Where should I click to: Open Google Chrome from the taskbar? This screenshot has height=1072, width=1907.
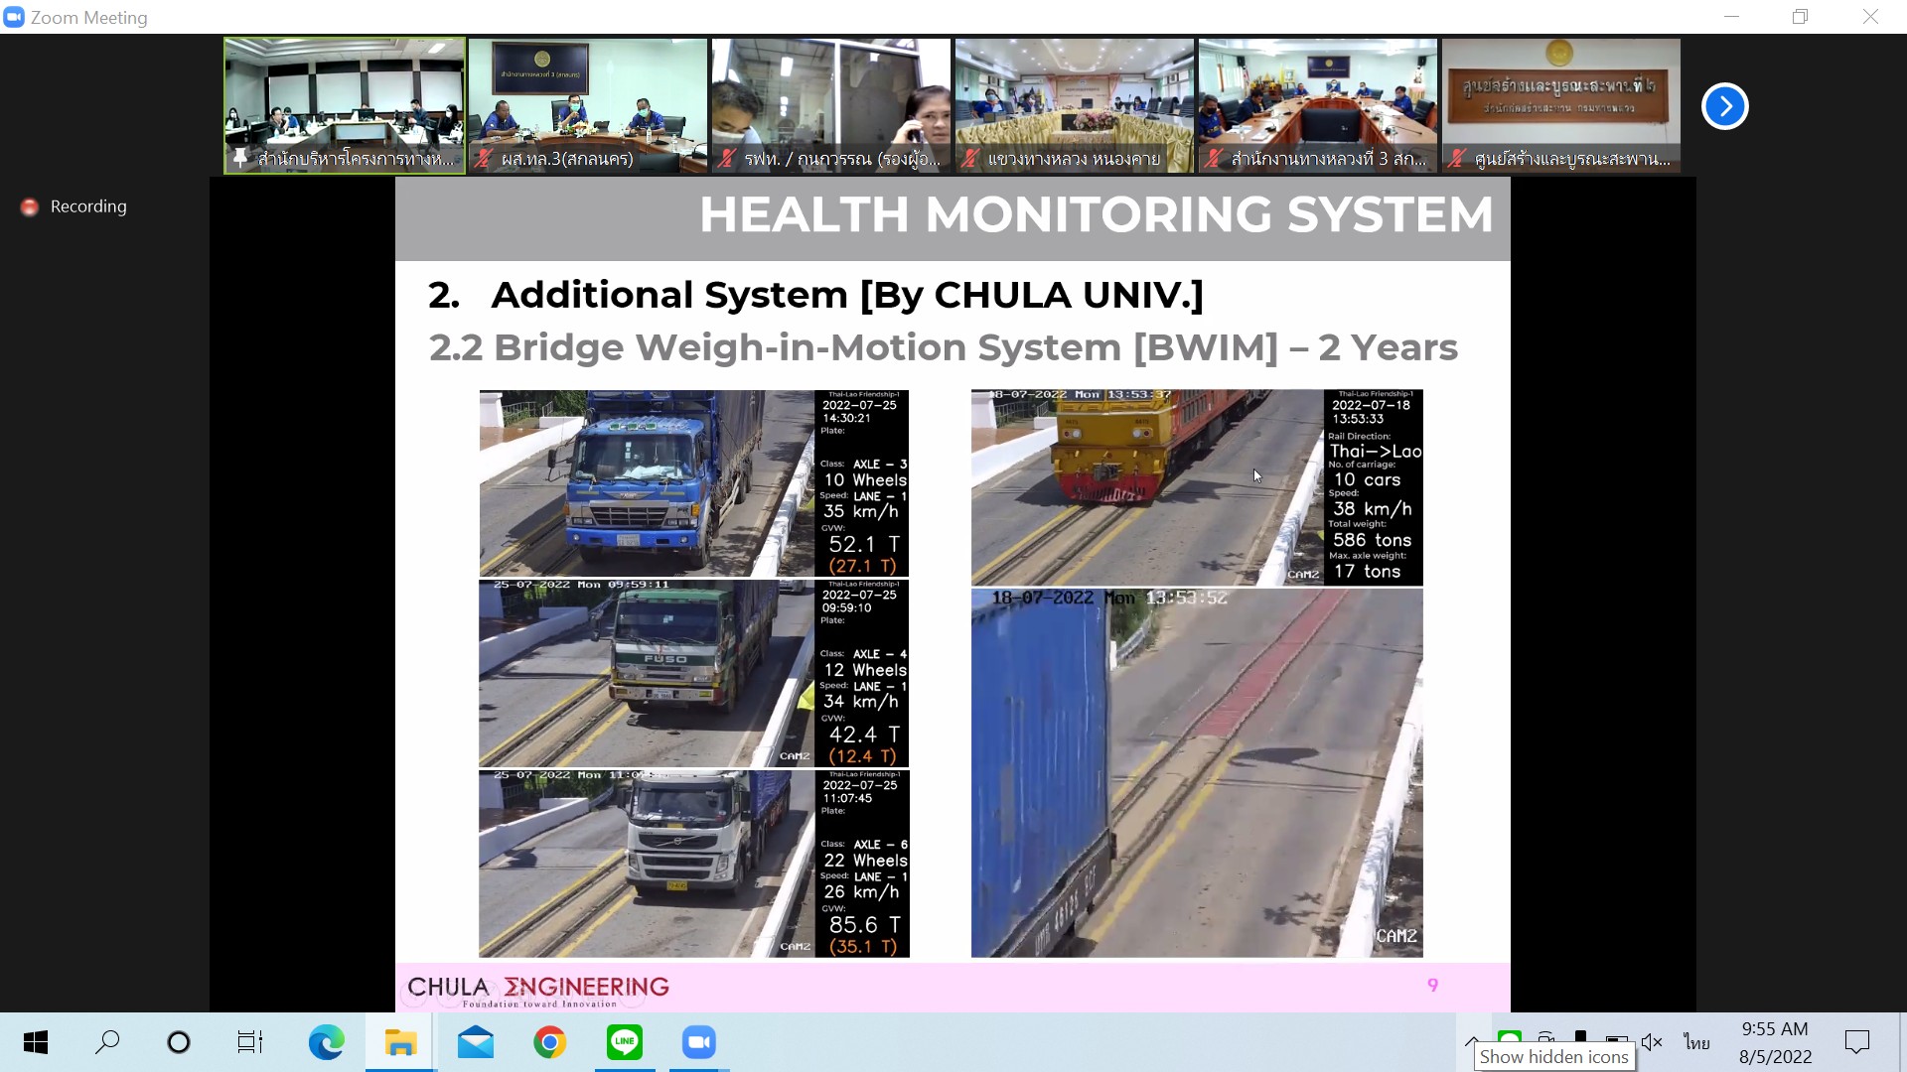550,1042
